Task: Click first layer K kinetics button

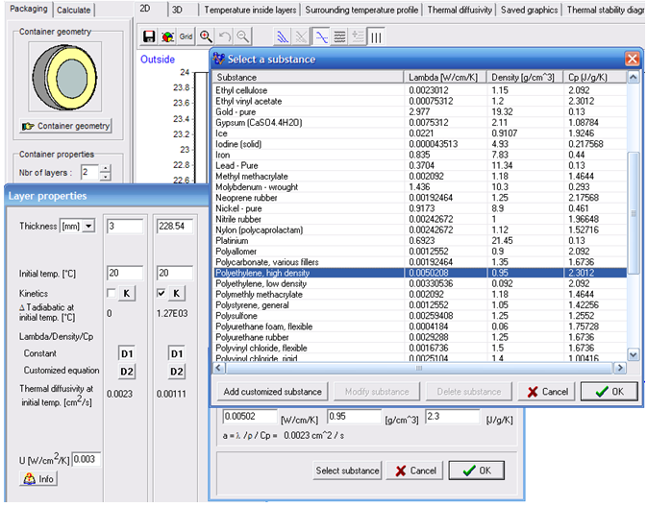Action: [x=127, y=294]
